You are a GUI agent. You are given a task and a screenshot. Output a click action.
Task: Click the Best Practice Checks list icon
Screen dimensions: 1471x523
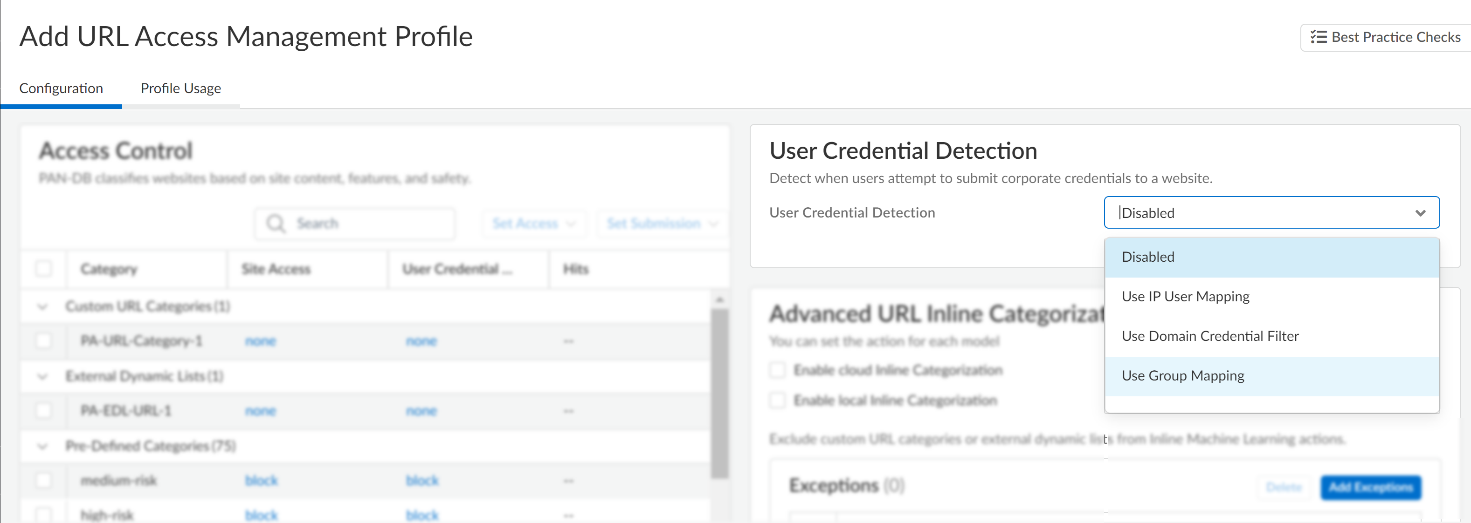[1318, 37]
